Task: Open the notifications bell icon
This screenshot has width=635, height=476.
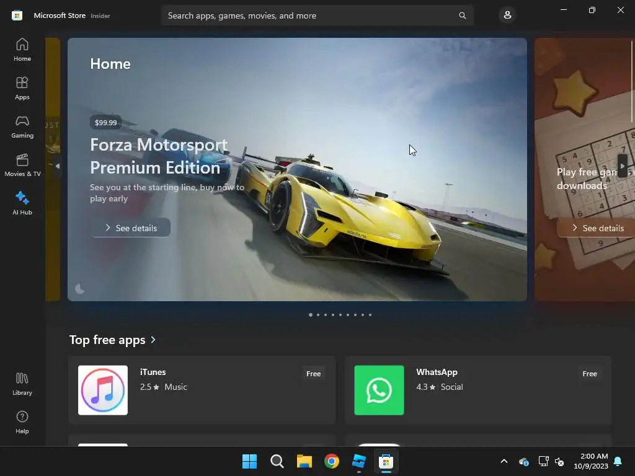Action: tap(618, 461)
